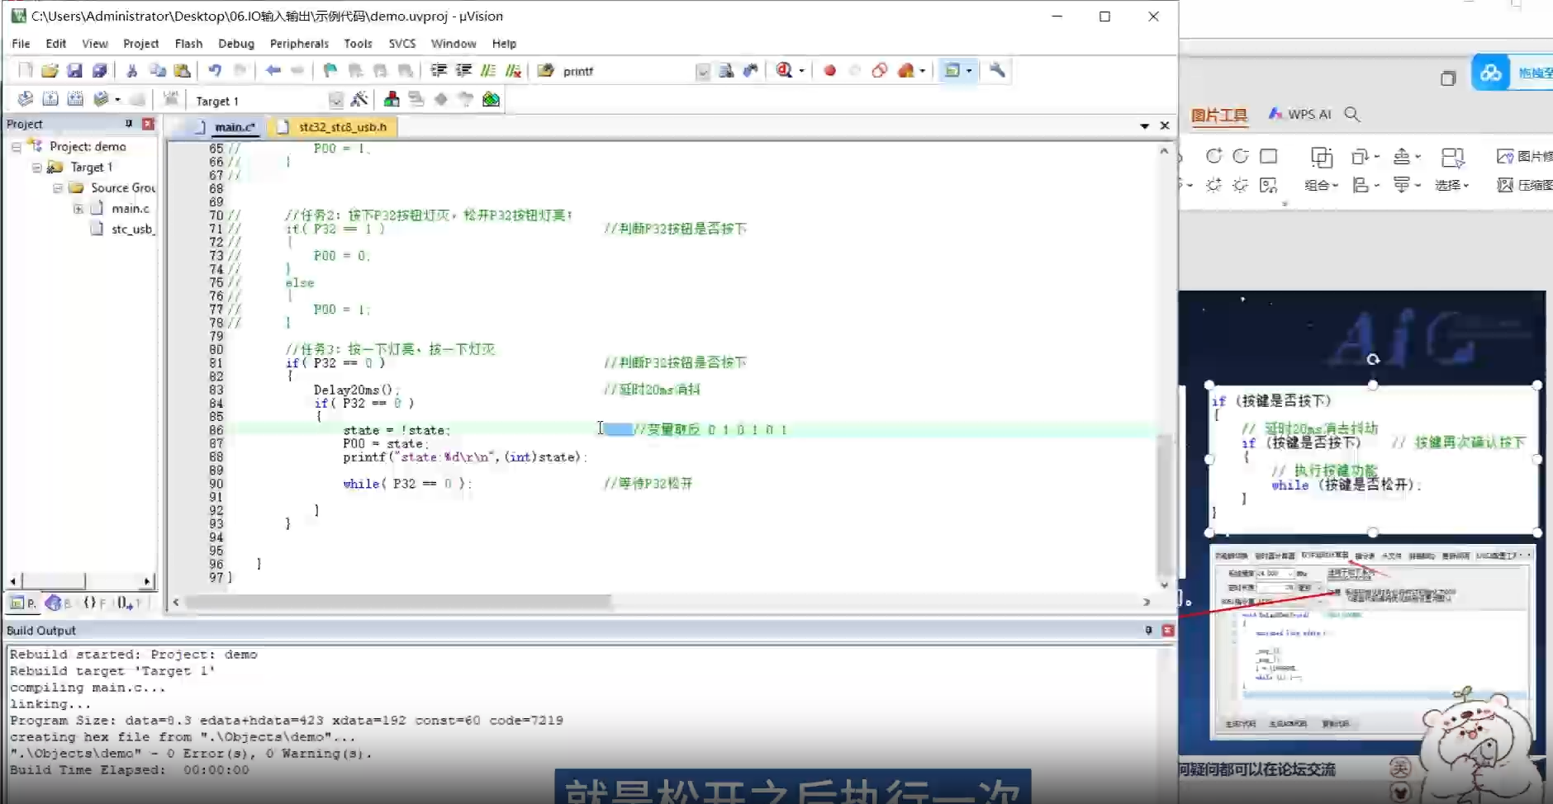Click the Incremental find icon next to the search box
Image resolution: width=1553 pixels, height=804 pixels.
coord(751,71)
